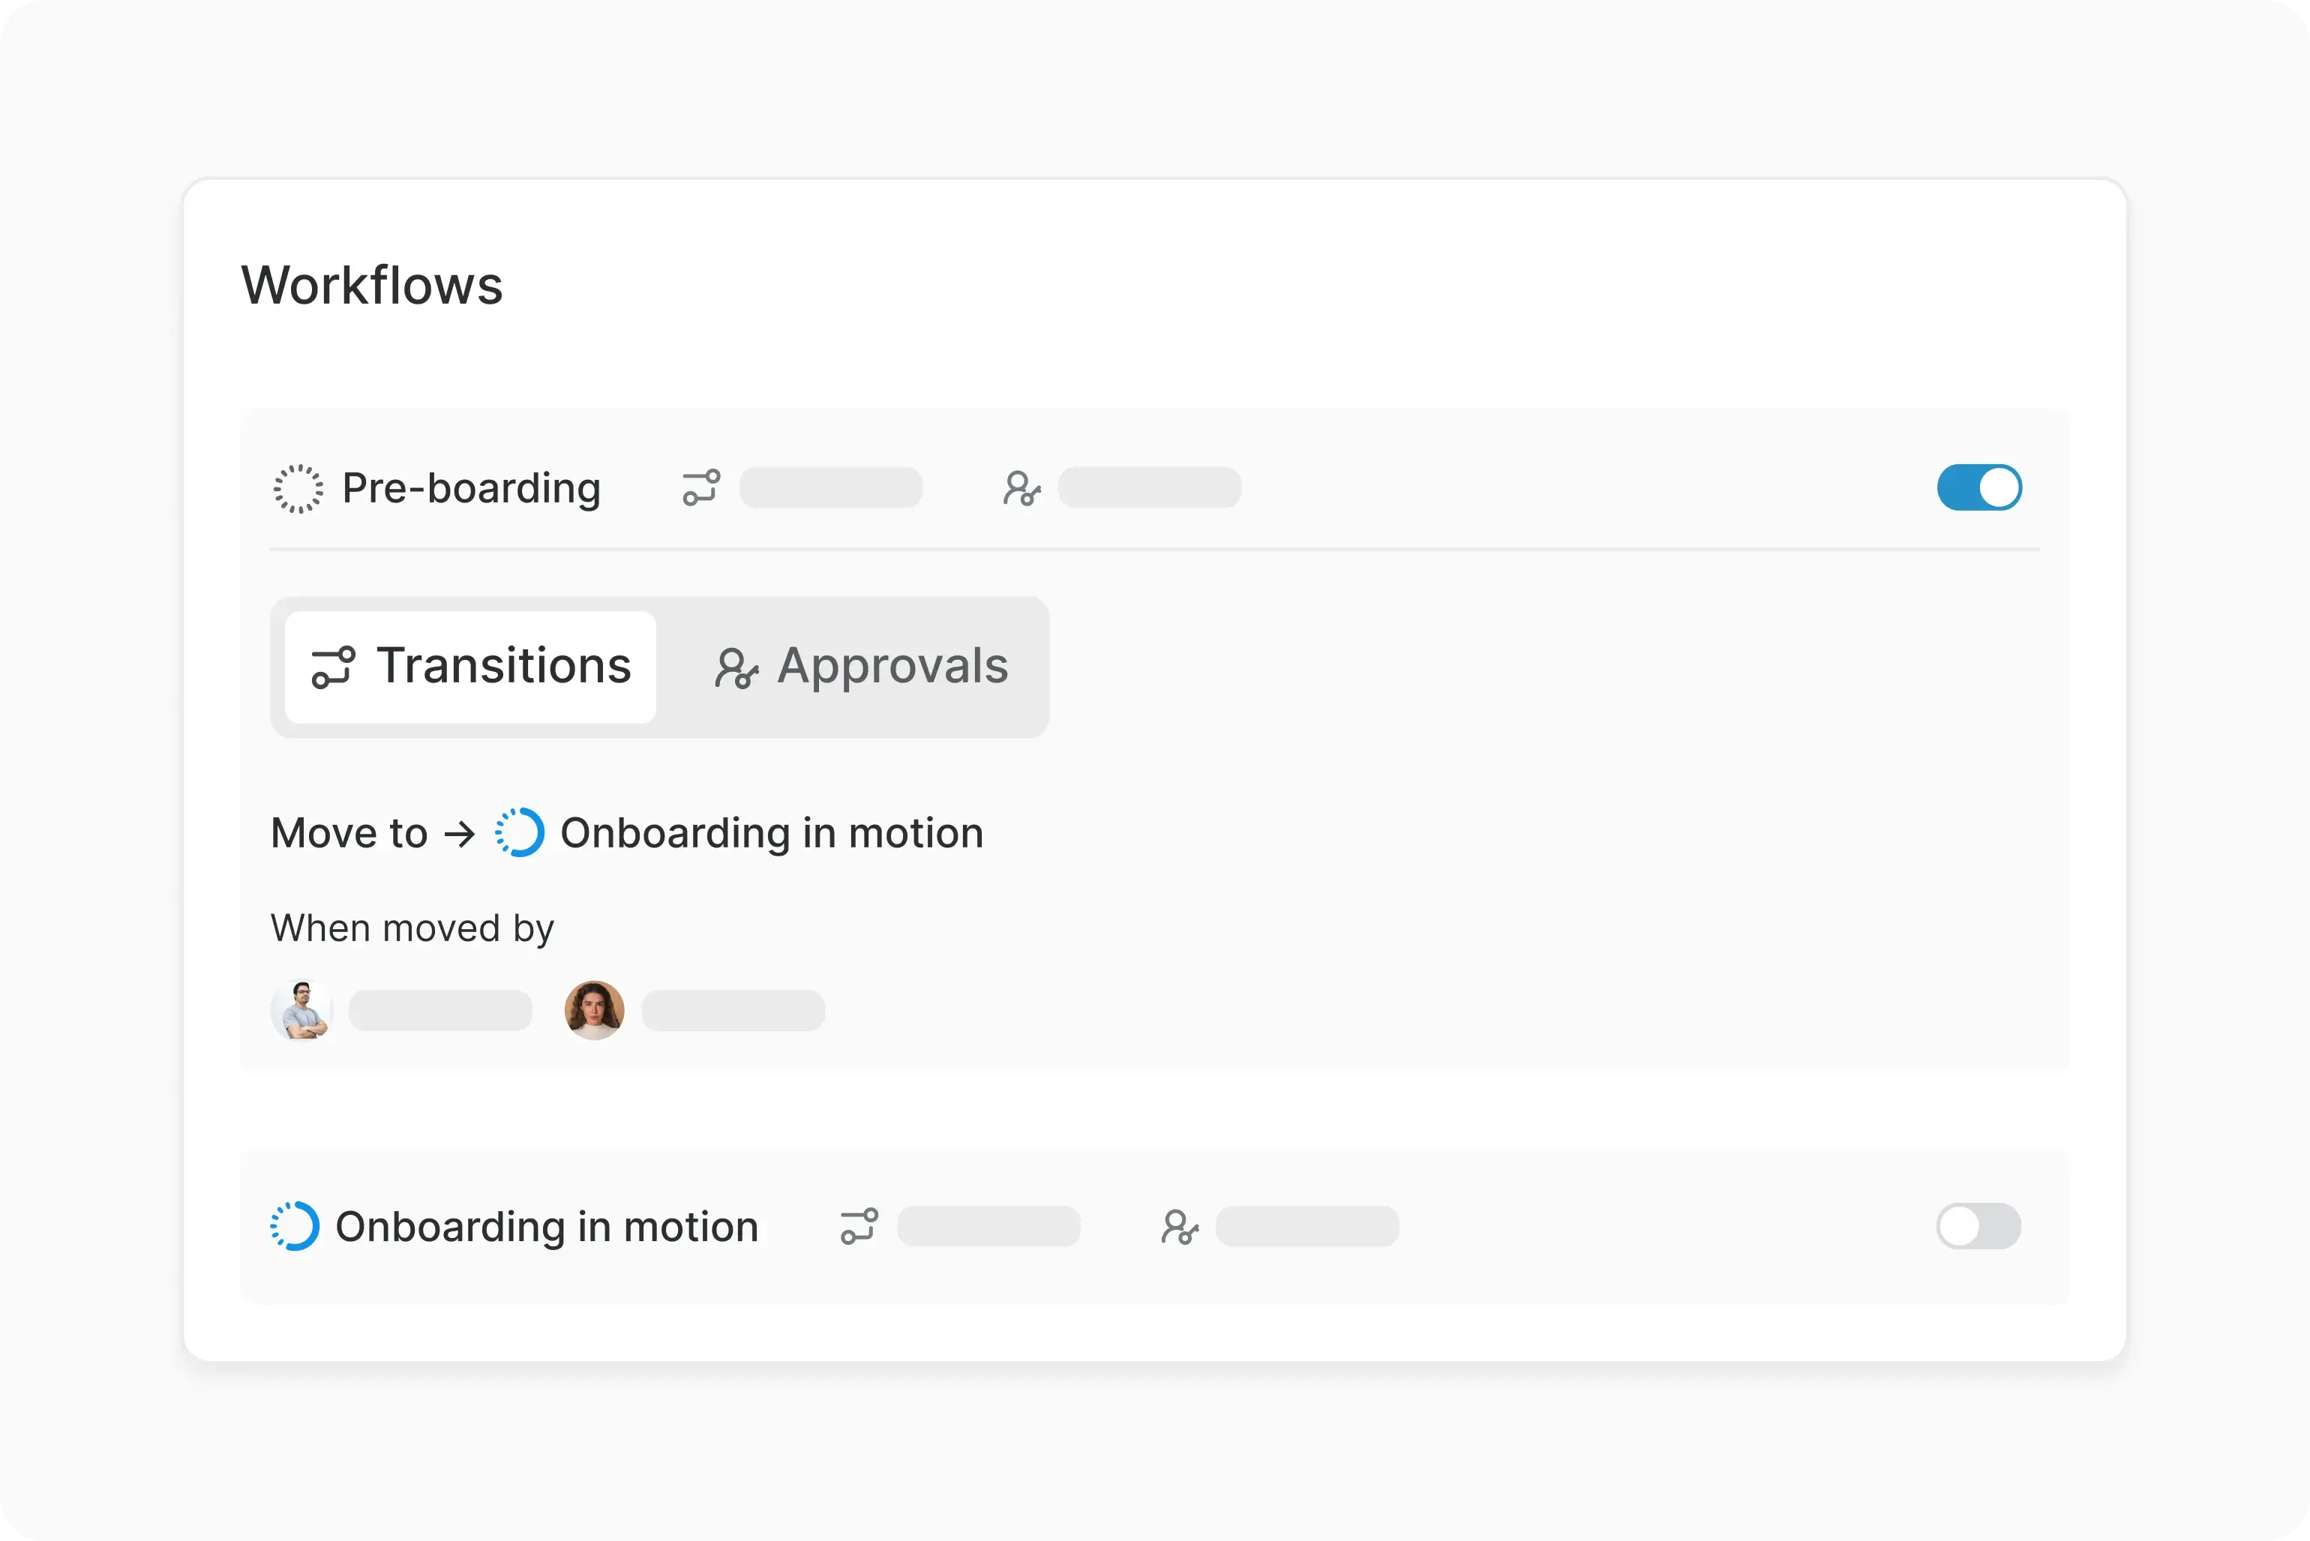Open the Approvals tab
The height and width of the screenshot is (1541, 2310).
tap(861, 667)
